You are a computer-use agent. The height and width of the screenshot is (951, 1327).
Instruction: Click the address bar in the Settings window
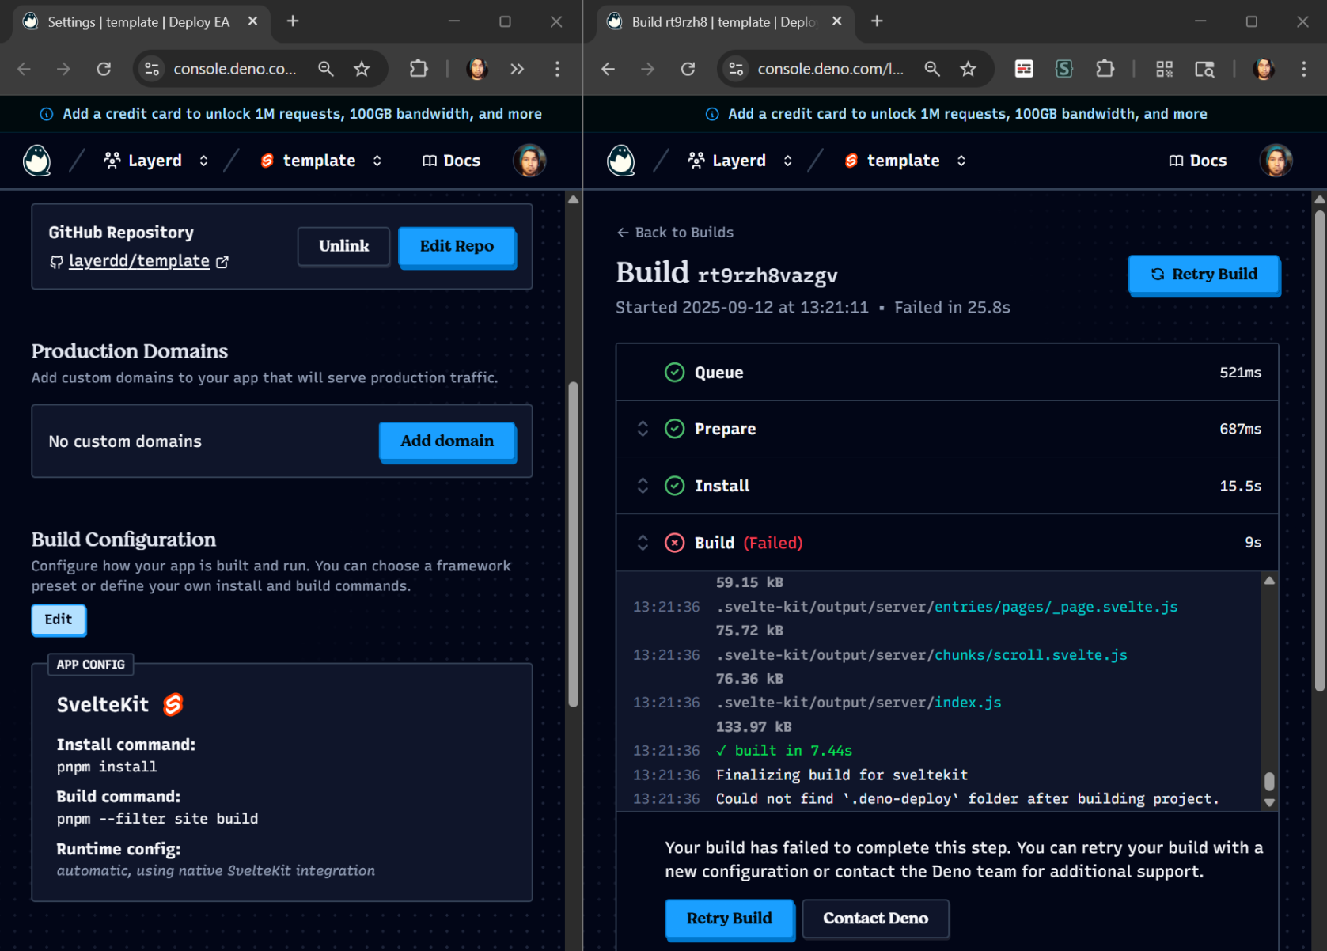235,69
